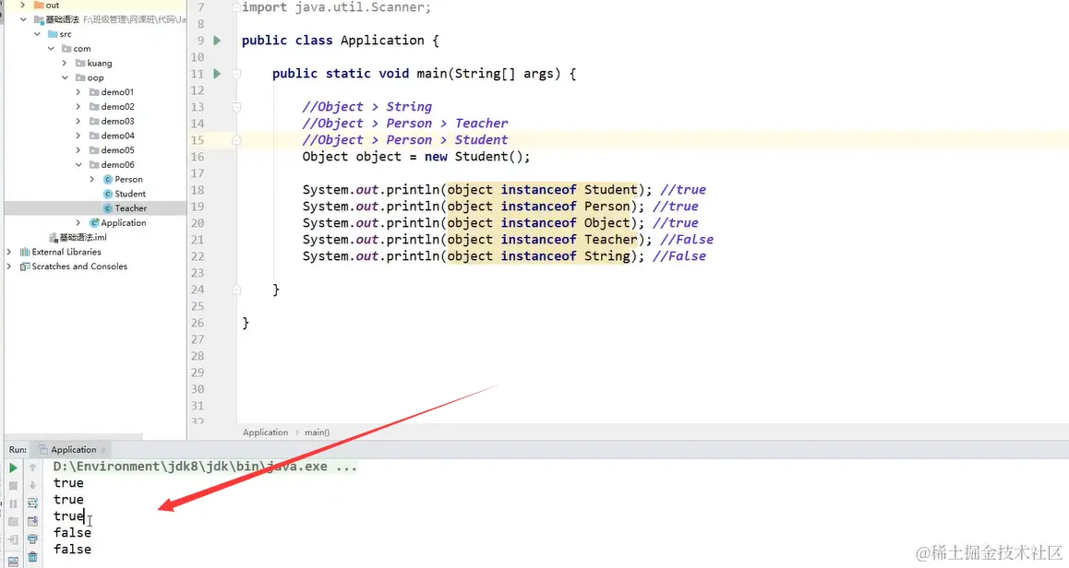Viewport: 1069px width, 568px height.
Task: Collapse the demo06 package
Action: point(78,165)
